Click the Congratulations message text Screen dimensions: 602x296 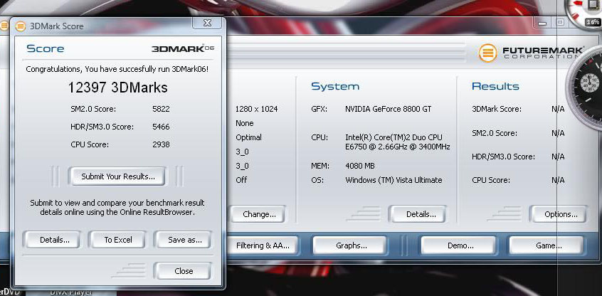pos(117,70)
